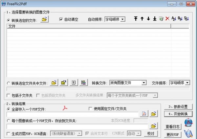Open OCR语言 dropdown 系统缺省语言
The image size is (197, 139).
tap(66, 133)
